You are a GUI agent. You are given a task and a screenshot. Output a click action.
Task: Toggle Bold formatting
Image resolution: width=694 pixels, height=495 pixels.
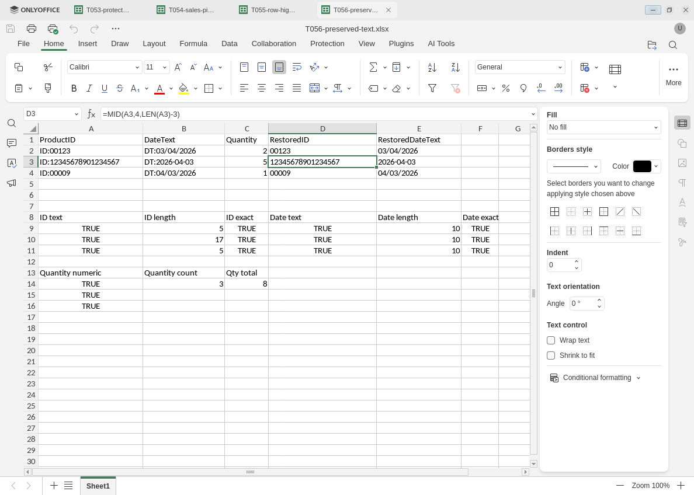(x=74, y=89)
